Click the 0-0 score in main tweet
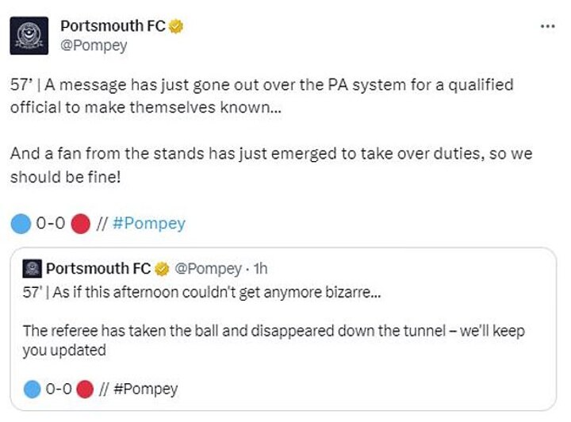The image size is (571, 422). (x=50, y=224)
